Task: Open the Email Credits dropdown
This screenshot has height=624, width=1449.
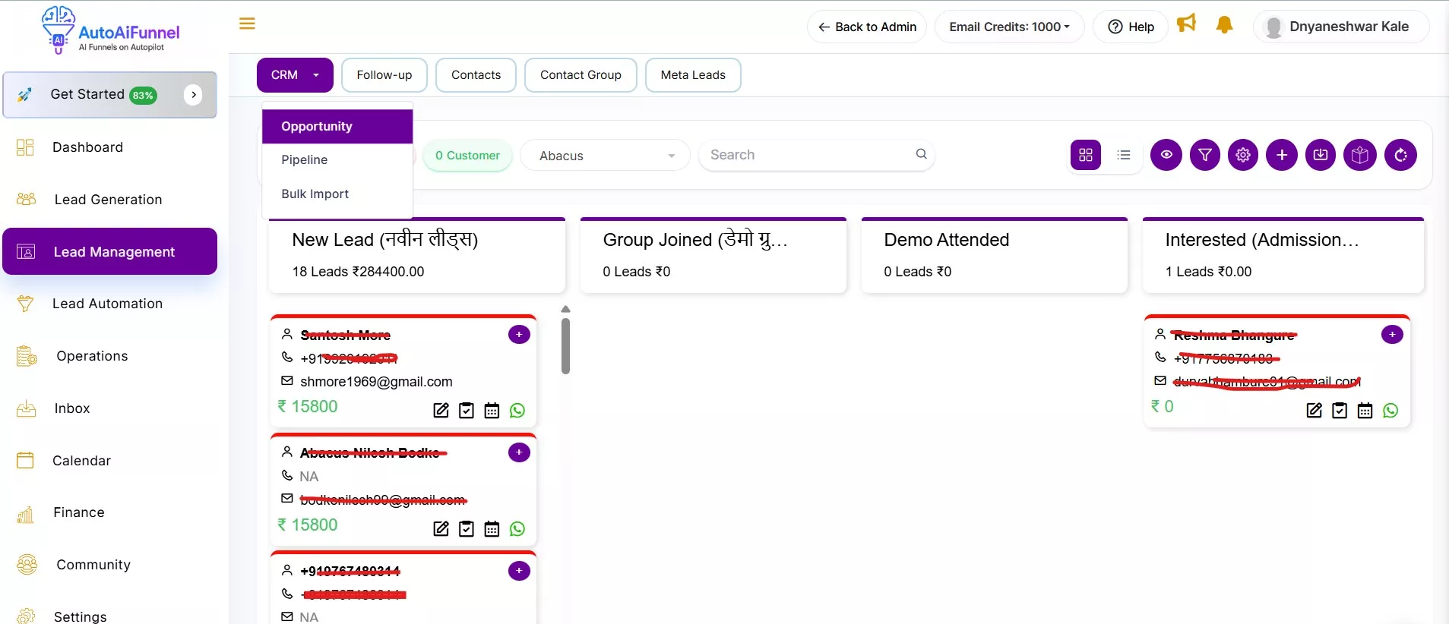Action: [1009, 27]
